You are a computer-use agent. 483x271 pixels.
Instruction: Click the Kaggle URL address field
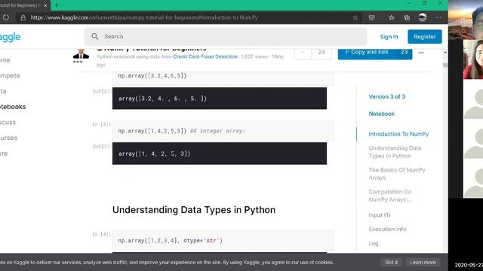[x=144, y=17]
